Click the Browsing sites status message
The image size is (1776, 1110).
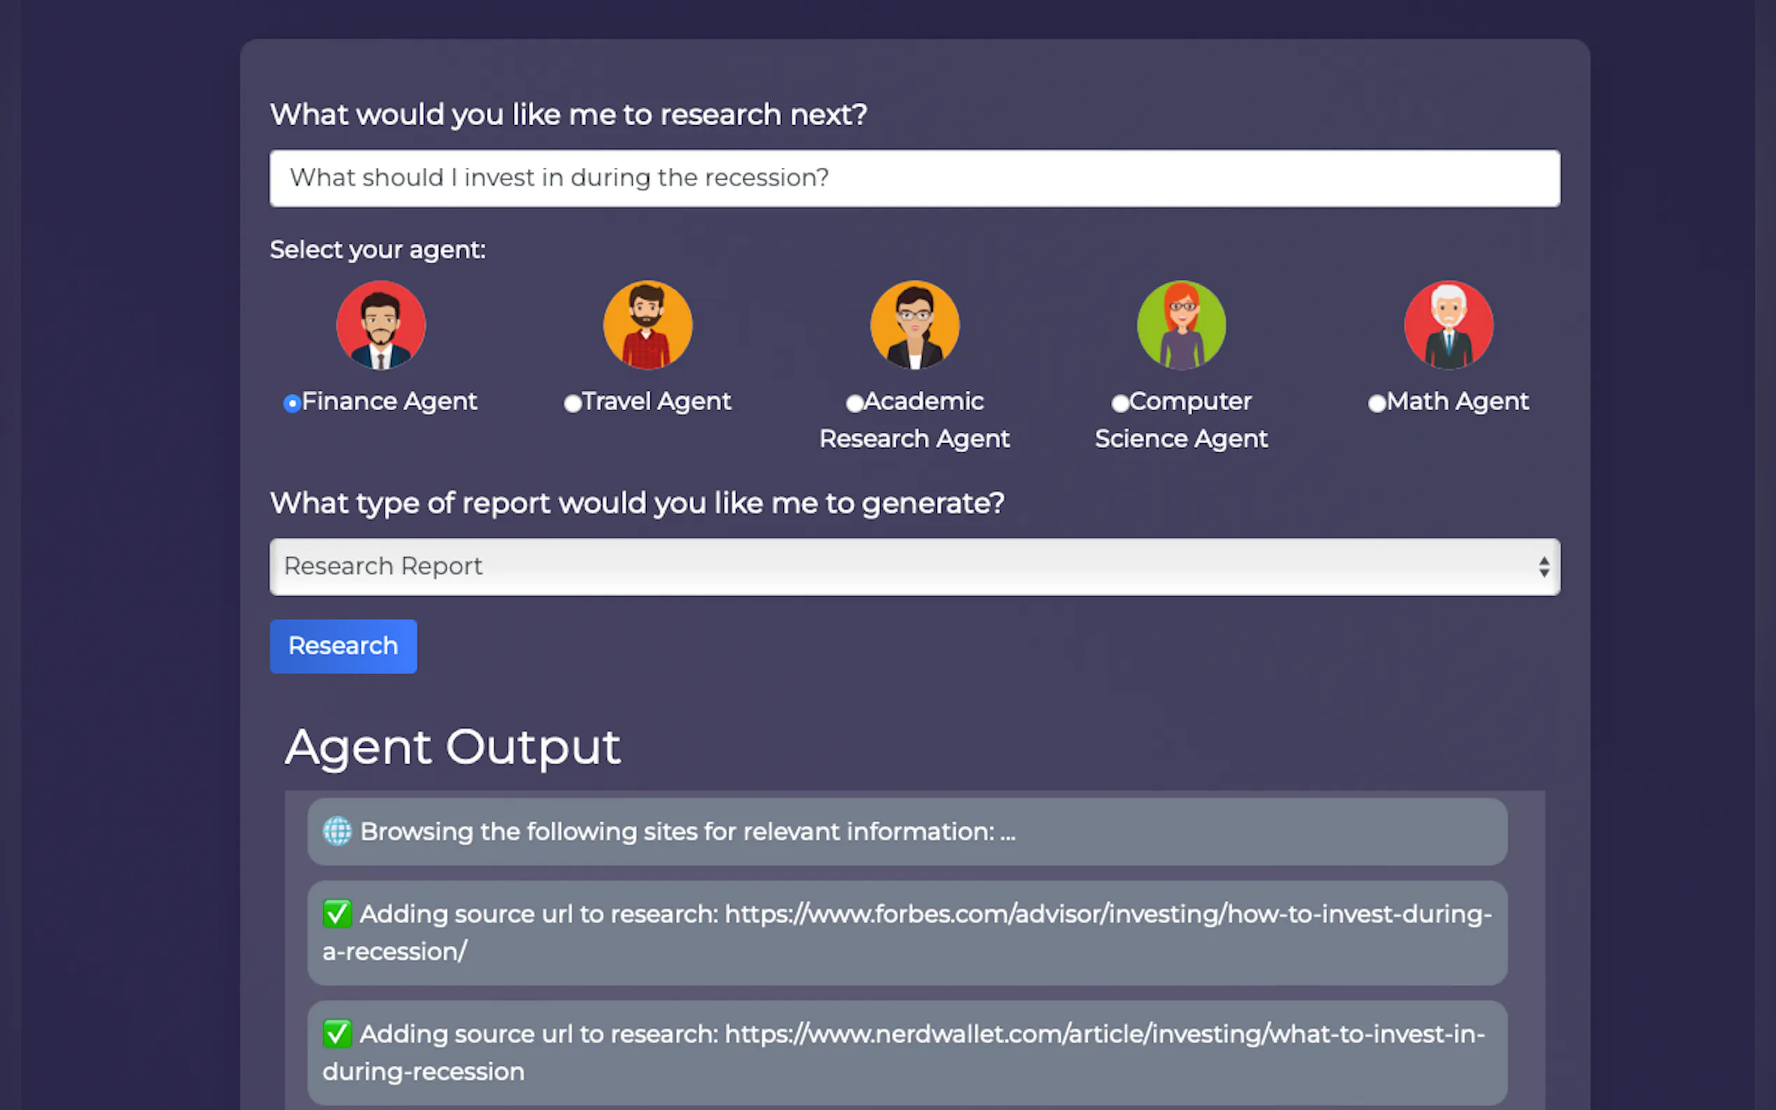(x=687, y=832)
